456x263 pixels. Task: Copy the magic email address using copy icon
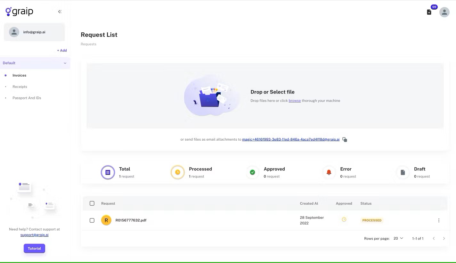click(x=345, y=139)
